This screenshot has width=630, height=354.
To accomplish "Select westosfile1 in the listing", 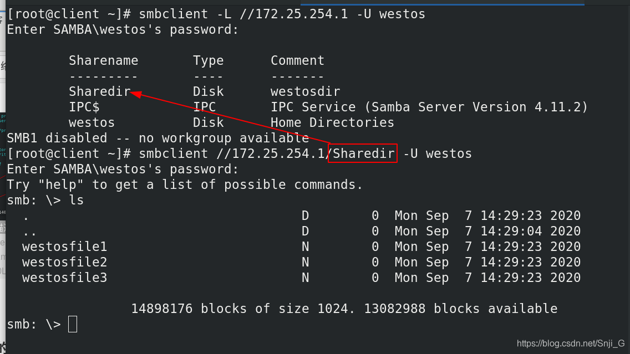I will (65, 247).
